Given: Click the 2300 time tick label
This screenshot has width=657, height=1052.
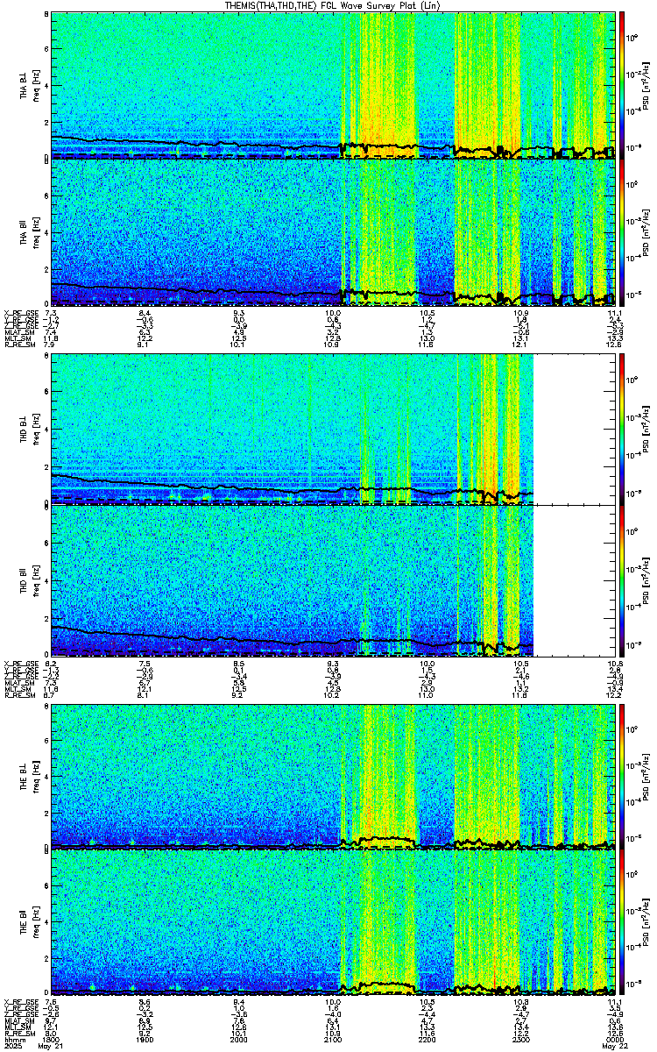Looking at the screenshot, I should coord(520,1039).
